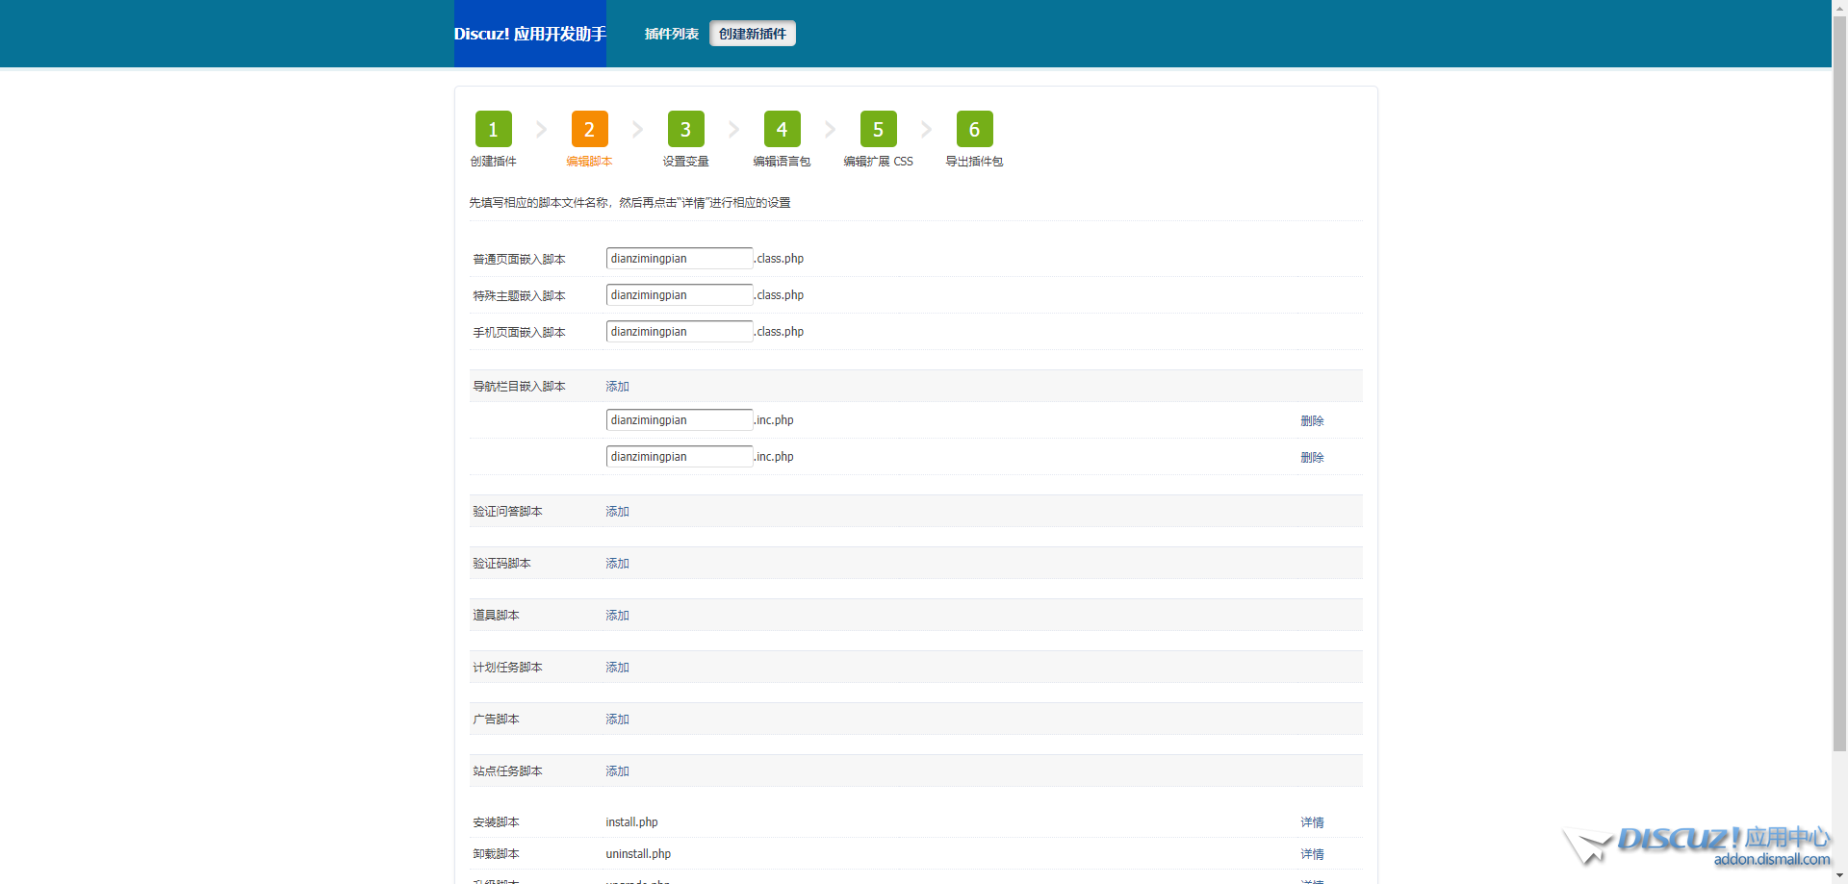Click step 1 创建插件 icon
The image size is (1848, 884).
(493, 129)
